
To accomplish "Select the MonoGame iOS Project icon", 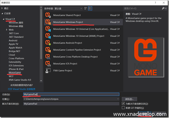I will (x=48, y=63).
